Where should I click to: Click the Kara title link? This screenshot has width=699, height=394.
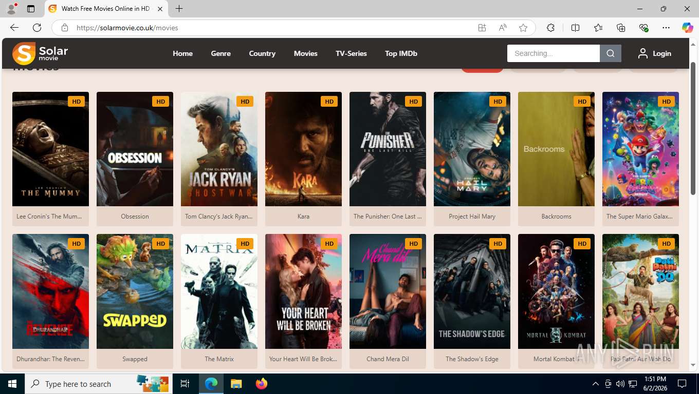coord(303,216)
